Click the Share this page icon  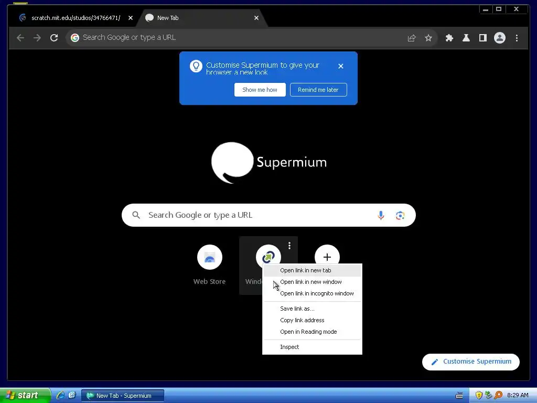tap(412, 38)
